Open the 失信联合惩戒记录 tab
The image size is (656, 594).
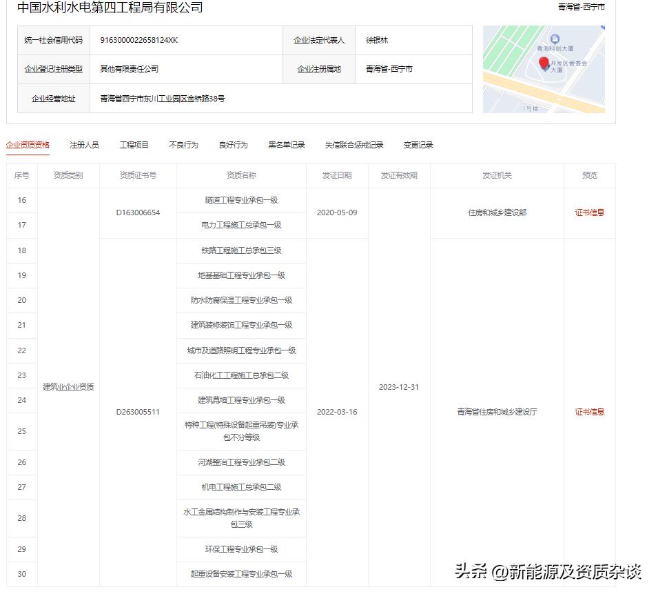coord(356,145)
